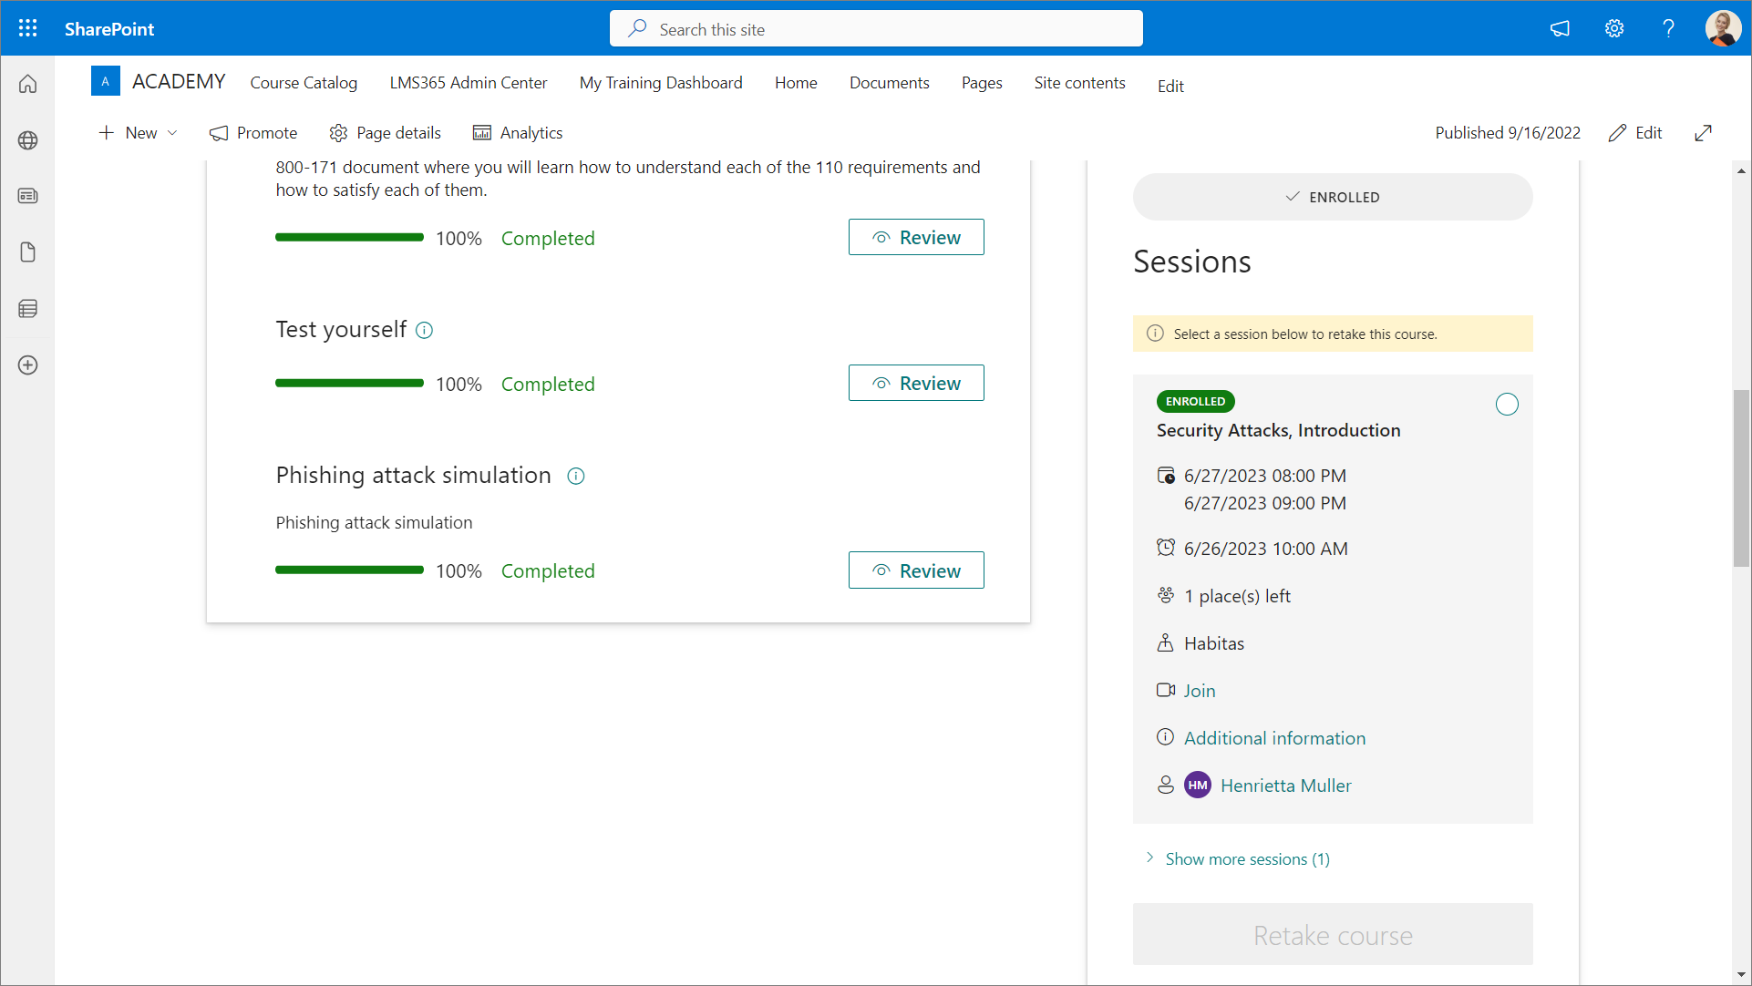Open the news icon in left rail
This screenshot has width=1752, height=986.
[x=28, y=196]
